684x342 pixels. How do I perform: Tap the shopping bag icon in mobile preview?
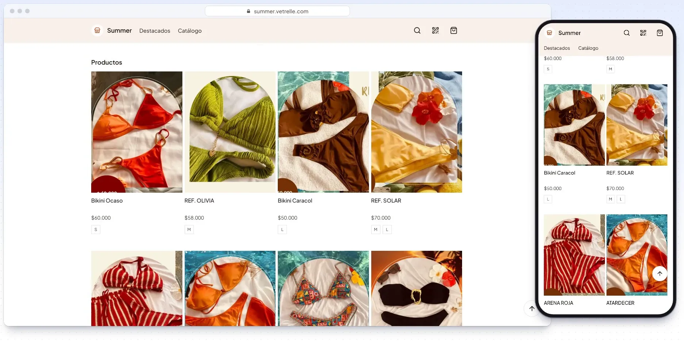point(660,33)
